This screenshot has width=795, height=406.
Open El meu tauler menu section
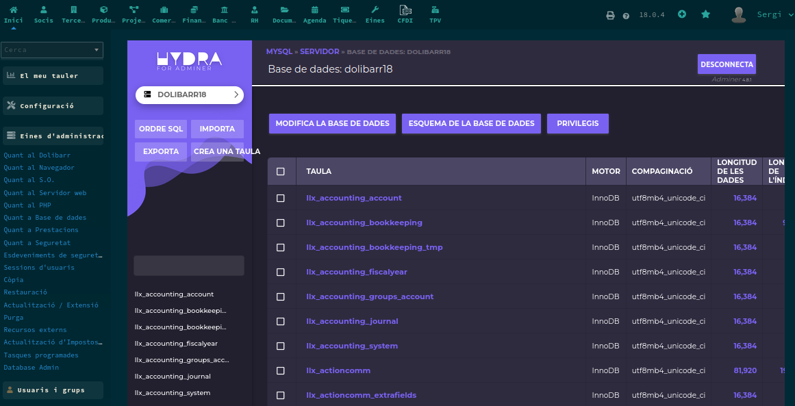[53, 75]
